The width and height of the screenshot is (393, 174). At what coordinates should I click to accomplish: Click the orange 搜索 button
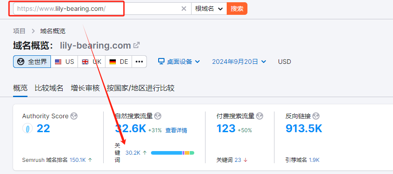(237, 9)
